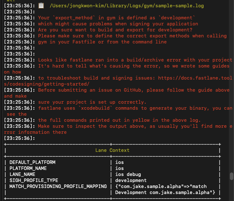Click the wrapped text 'rror information there'
The image size is (234, 201).
point(35,132)
